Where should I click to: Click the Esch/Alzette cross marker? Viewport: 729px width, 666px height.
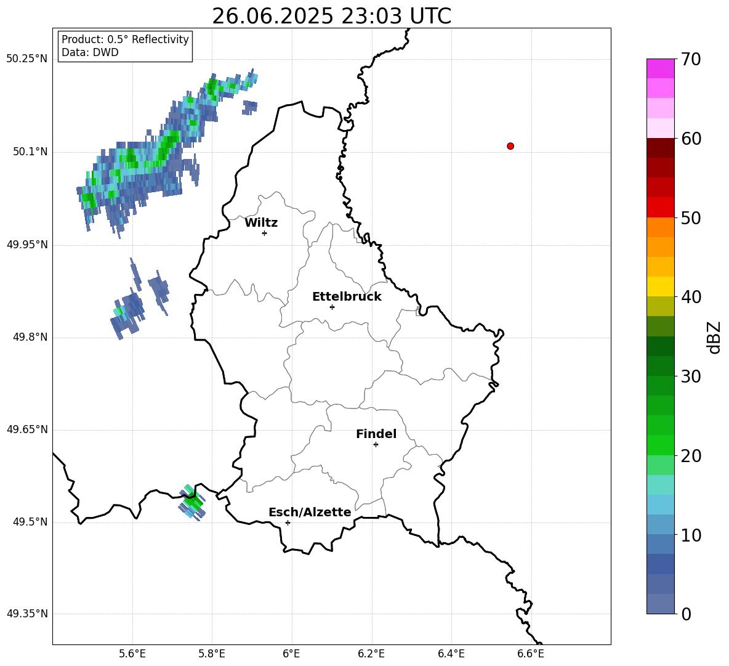(x=288, y=522)
